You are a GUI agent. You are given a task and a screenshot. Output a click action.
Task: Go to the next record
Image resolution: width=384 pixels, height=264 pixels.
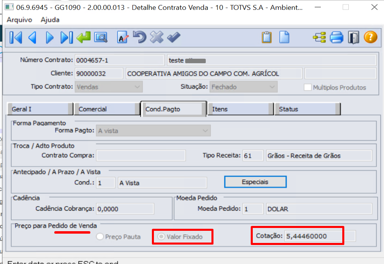coord(50,38)
